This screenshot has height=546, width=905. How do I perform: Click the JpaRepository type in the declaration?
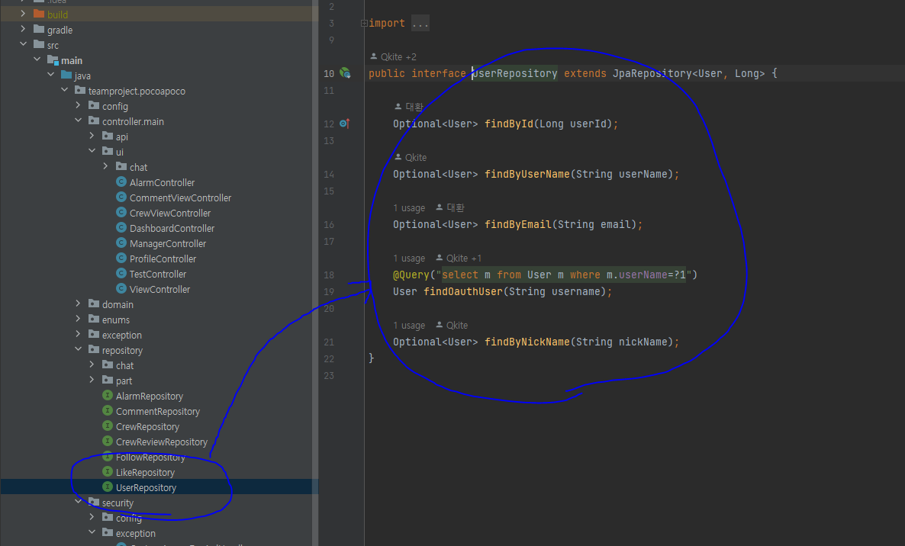[652, 73]
